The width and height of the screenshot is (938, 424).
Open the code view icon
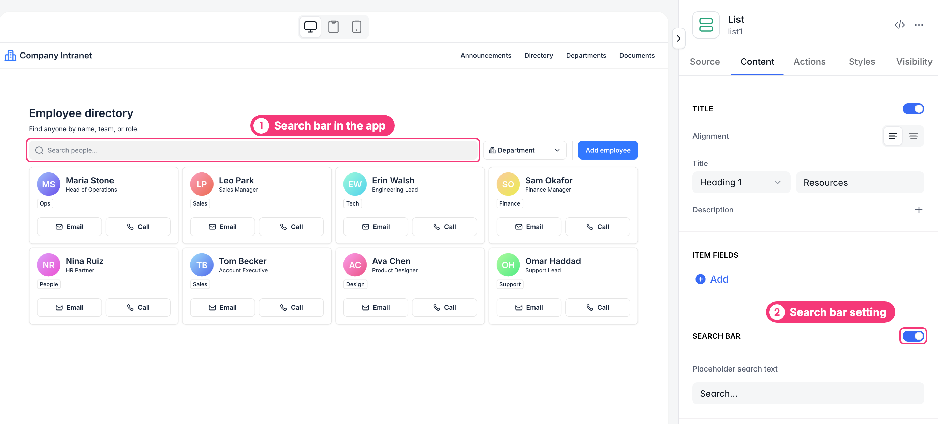coord(899,25)
